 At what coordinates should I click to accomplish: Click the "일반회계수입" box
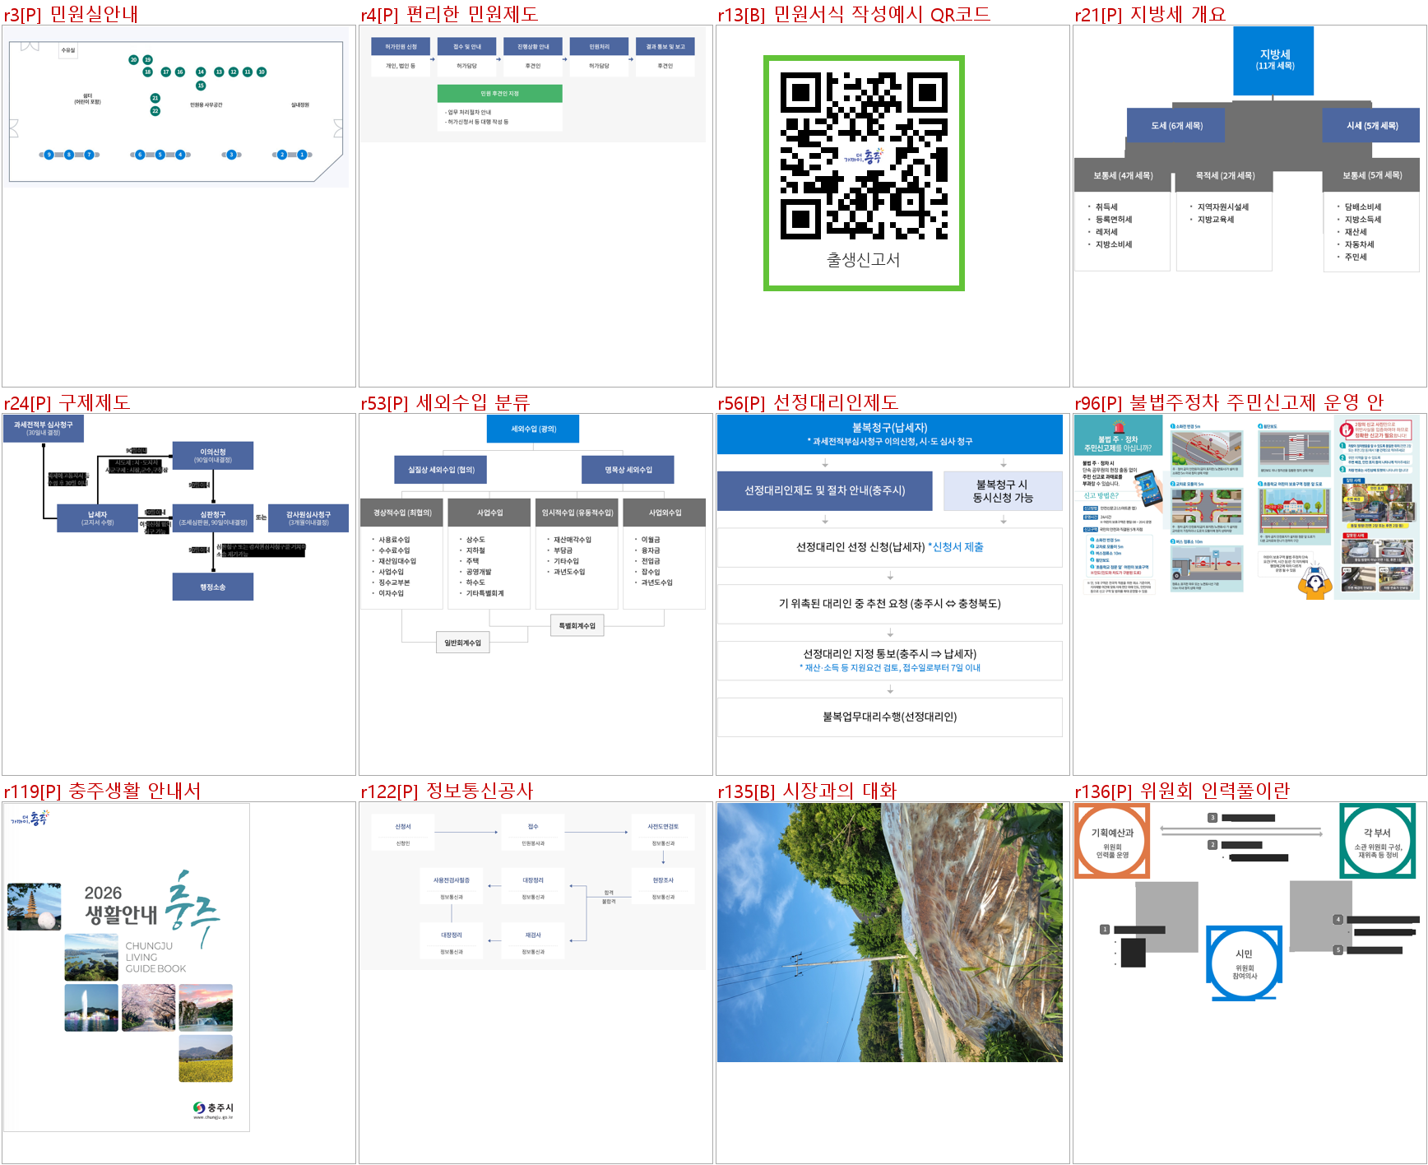(462, 643)
